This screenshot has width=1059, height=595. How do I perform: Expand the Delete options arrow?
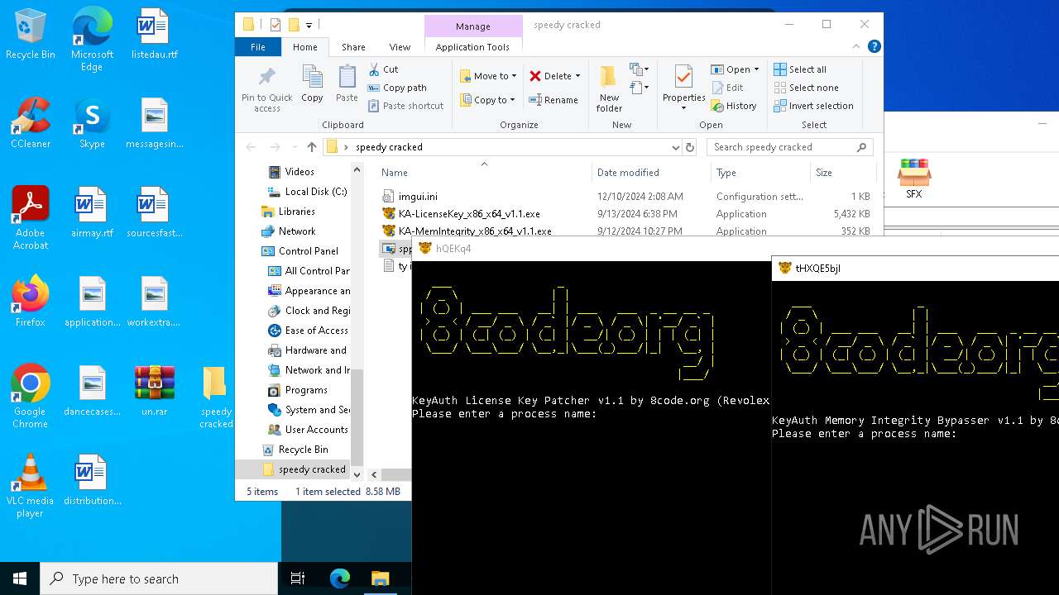577,76
